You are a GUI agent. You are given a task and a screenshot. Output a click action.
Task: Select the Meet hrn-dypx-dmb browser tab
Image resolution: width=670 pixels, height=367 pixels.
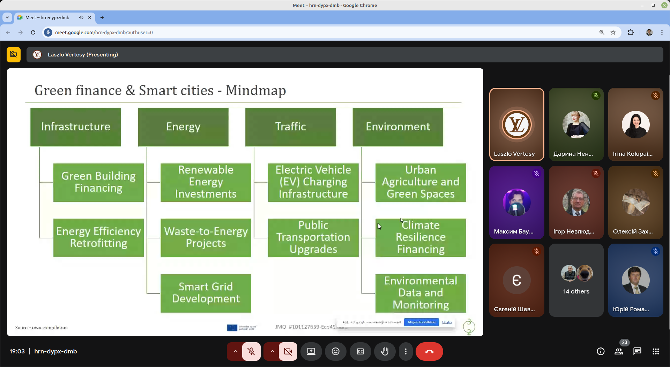pyautogui.click(x=47, y=17)
